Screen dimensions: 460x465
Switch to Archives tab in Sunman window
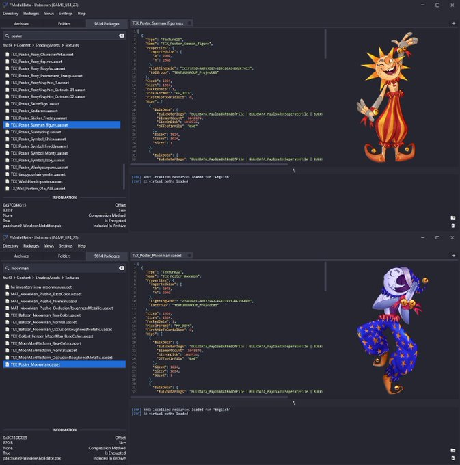click(x=21, y=23)
